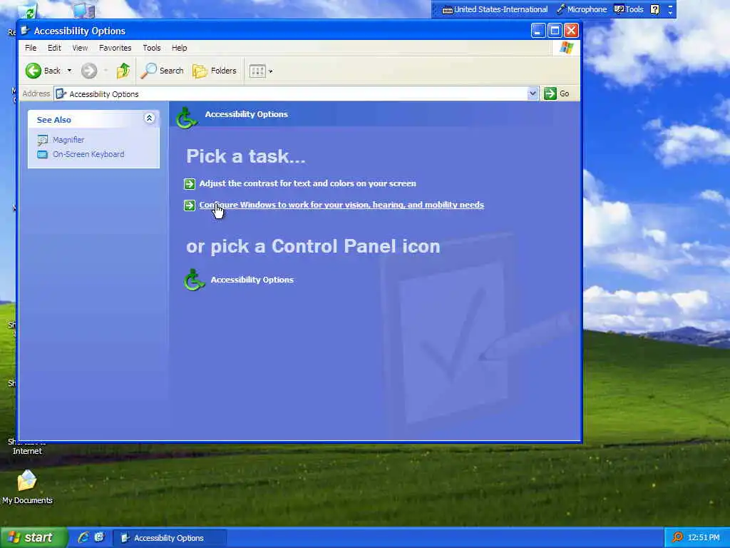Open the Help menu
Viewport: 730px width, 548px height.
coord(179,48)
